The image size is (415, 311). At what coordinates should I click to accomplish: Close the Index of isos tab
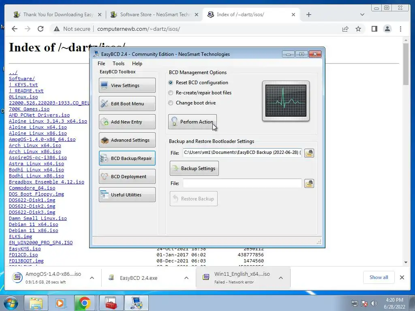click(293, 15)
